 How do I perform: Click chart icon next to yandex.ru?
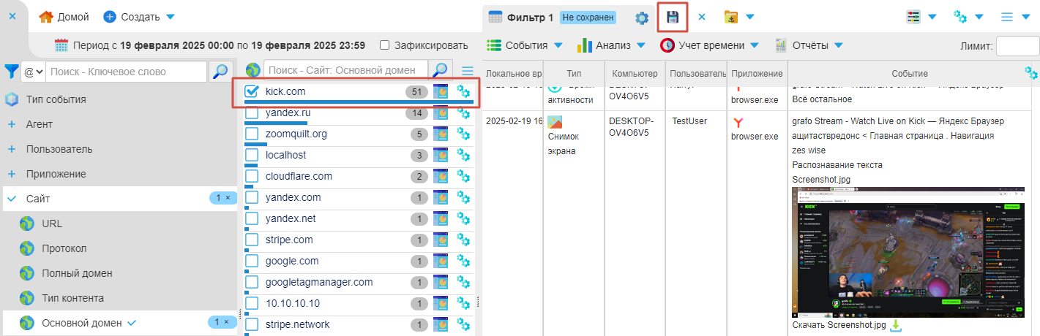(x=441, y=113)
